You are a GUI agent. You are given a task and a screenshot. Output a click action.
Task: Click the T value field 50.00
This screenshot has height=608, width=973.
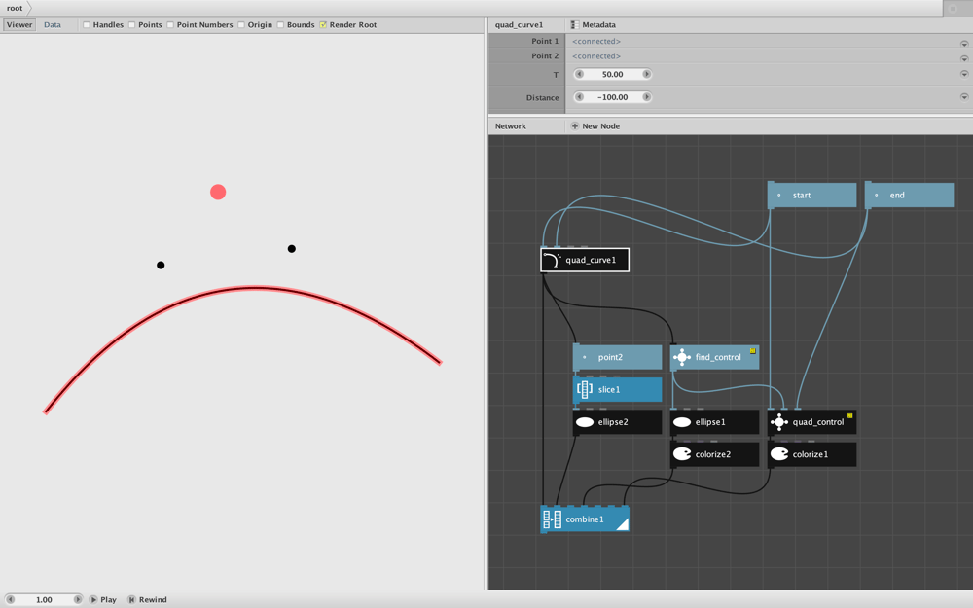pos(612,74)
